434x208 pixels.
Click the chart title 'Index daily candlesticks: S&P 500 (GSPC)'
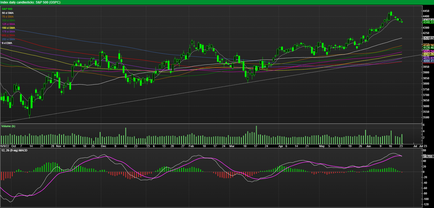(30, 2)
